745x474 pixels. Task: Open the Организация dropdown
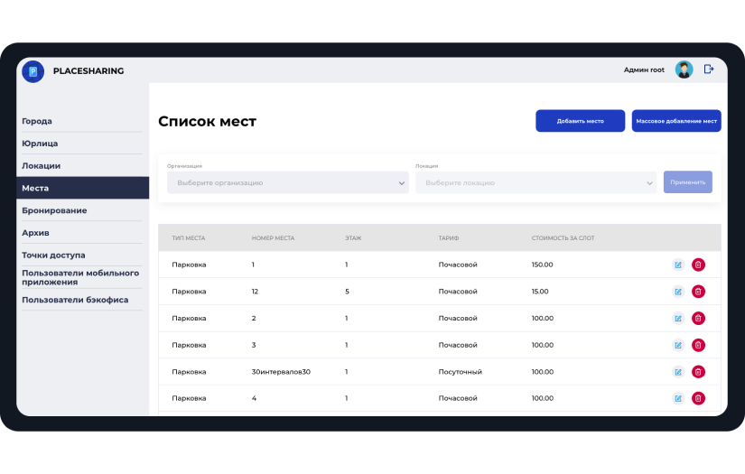(288, 183)
